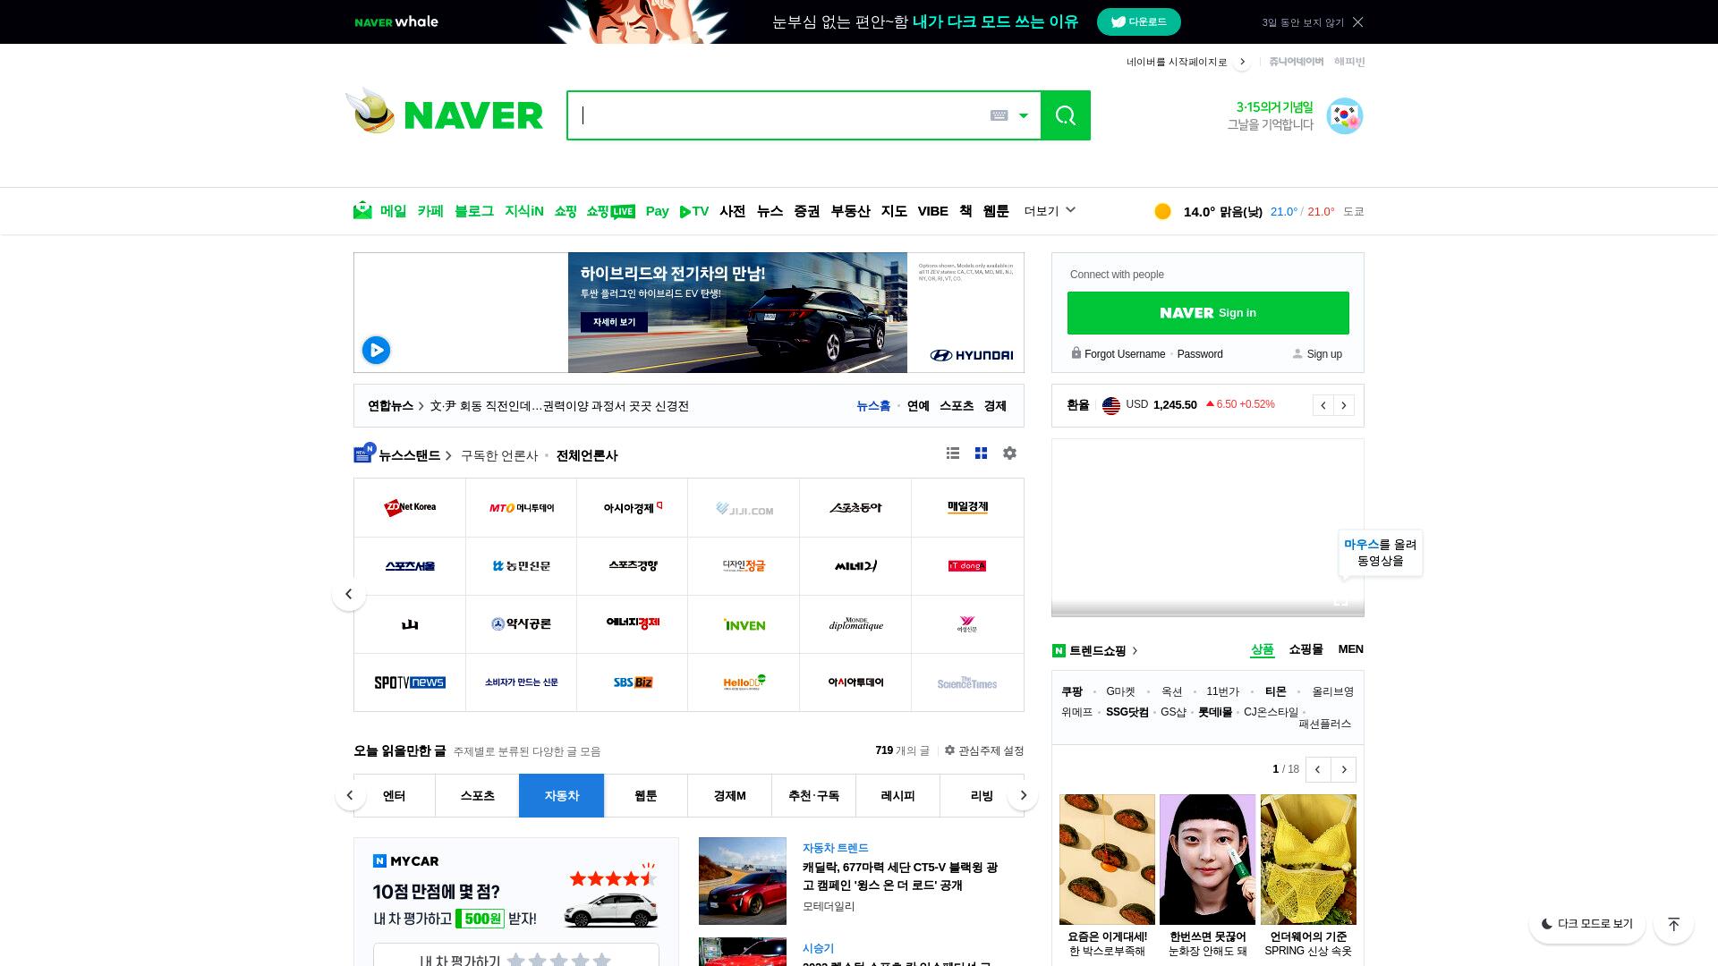Click the red Cadillac article thumbnail
Viewport: 1718px width, 966px height.
pos(743,881)
